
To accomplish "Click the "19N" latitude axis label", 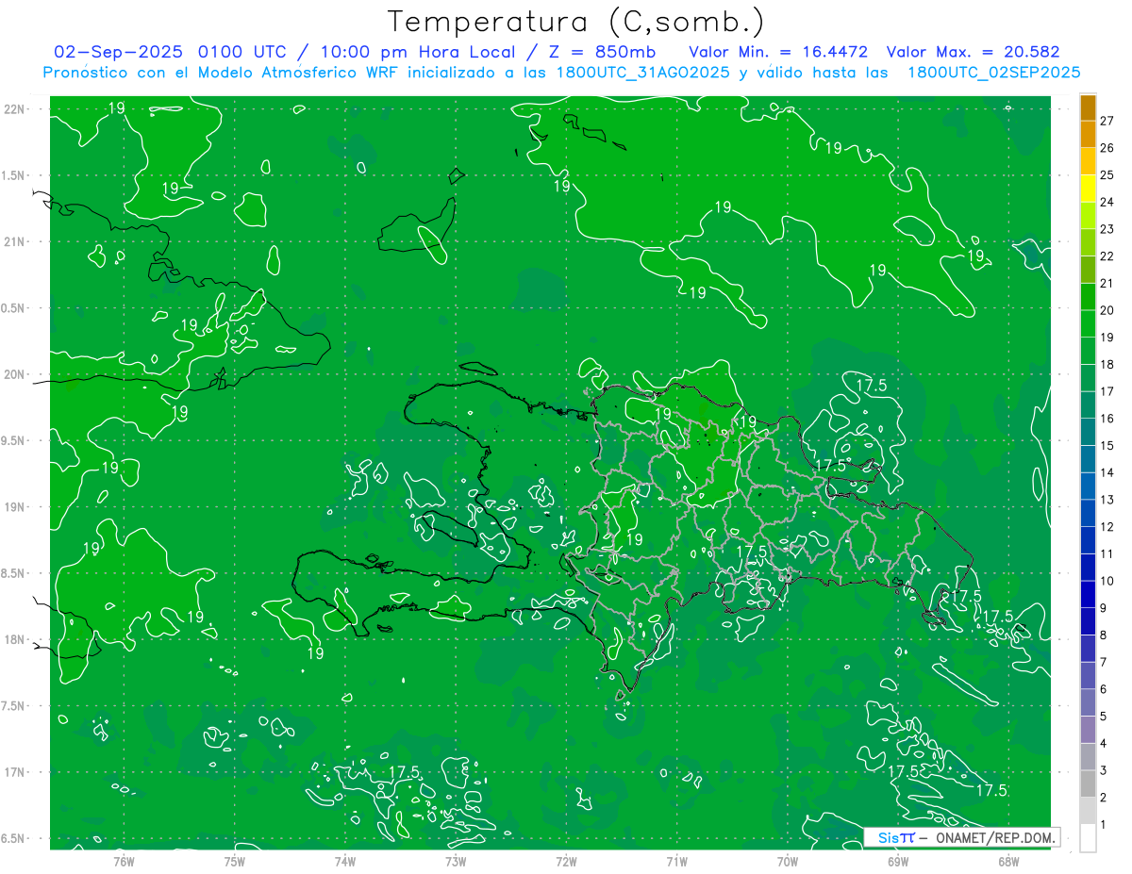I will 15,507.
